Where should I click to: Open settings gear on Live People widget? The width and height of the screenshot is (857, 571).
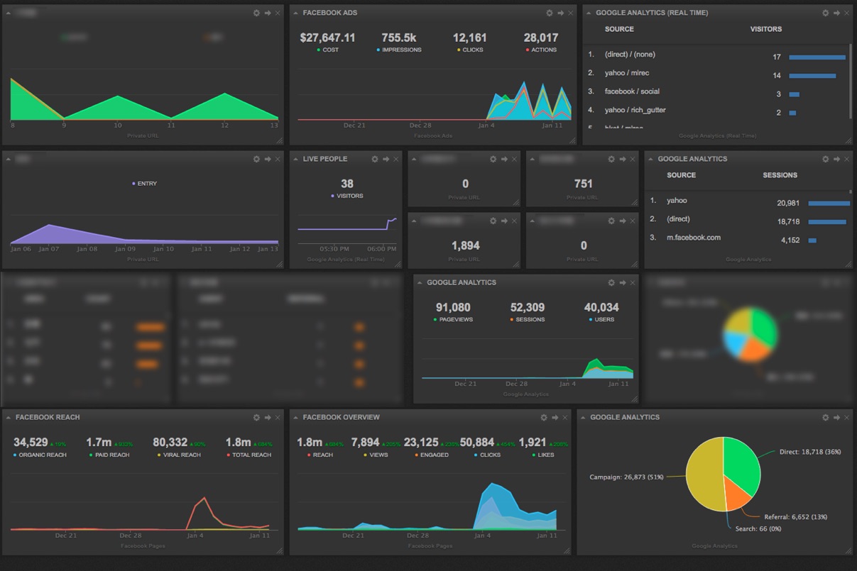pos(375,159)
